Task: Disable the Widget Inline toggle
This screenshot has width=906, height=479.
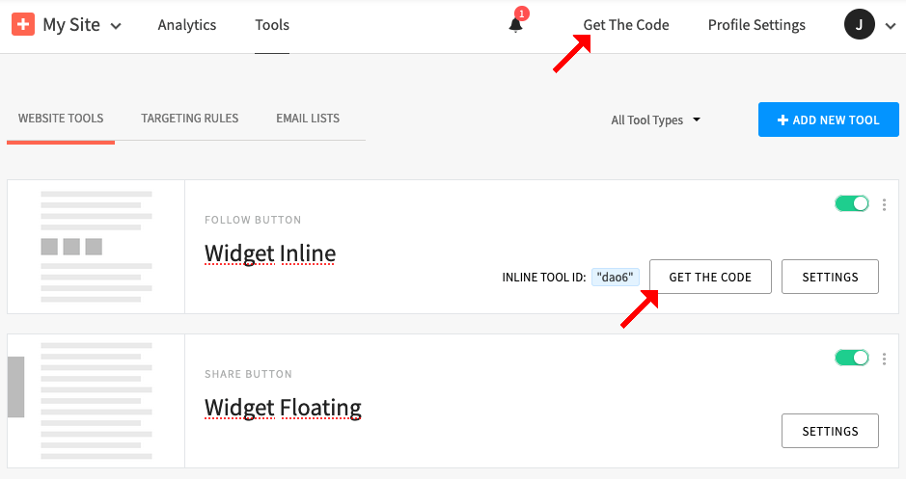Action: tap(852, 204)
